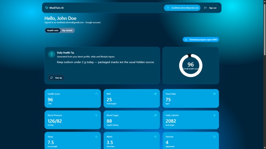Click the Hello, John Doe heading
The image size is (266, 149).
pos(60,18)
